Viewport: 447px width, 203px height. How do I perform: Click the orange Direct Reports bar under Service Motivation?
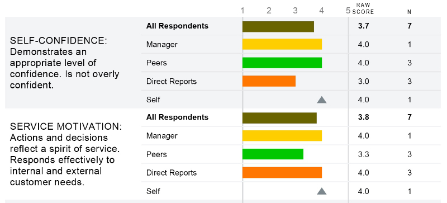tap(282, 172)
